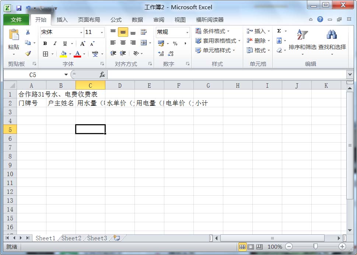Click the Insert Function fx icon
357x255 pixels.
tap(102, 75)
